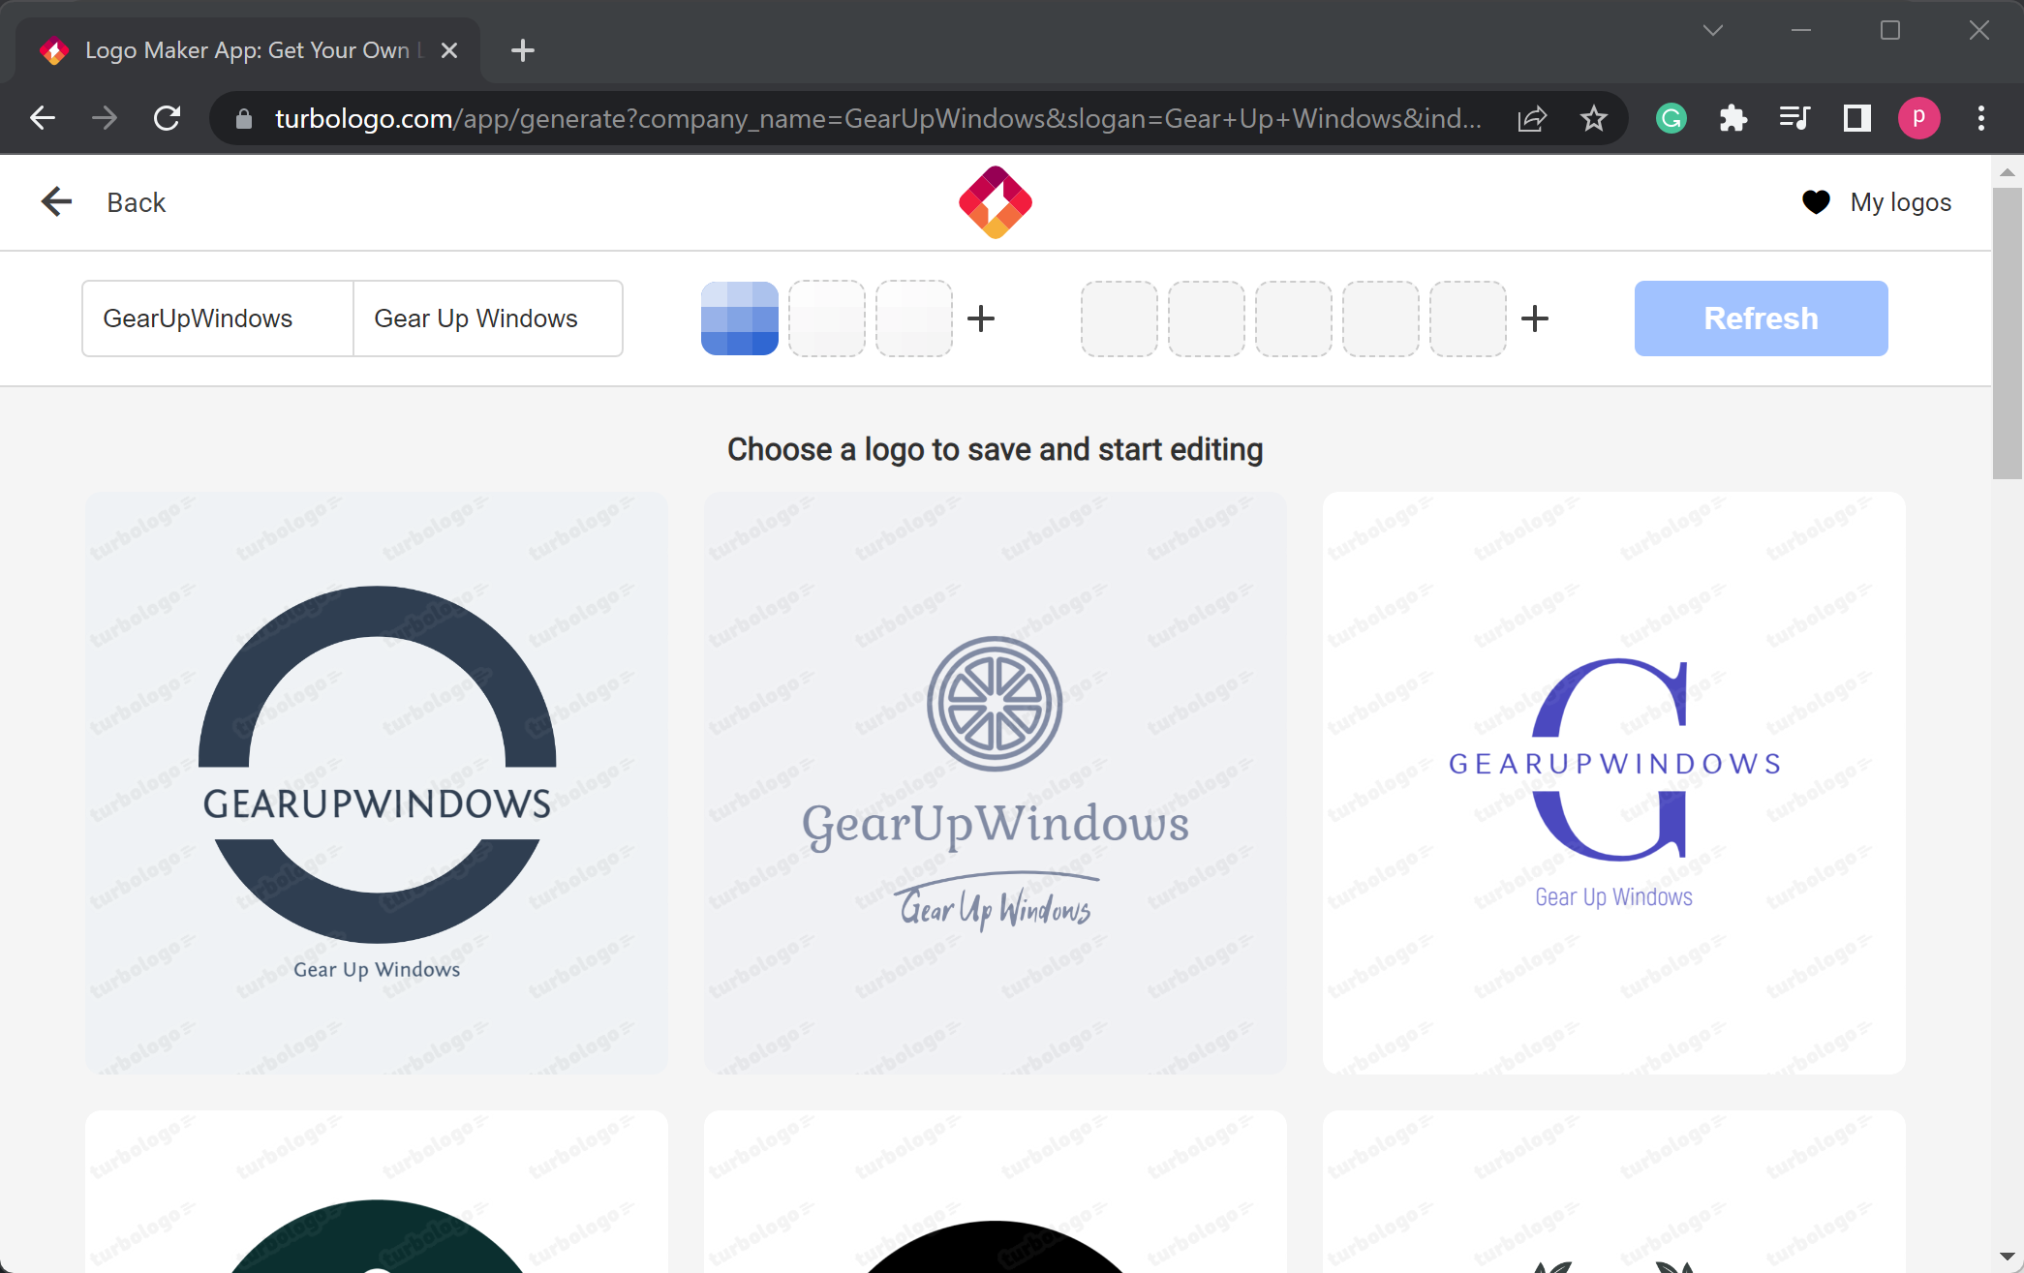
Task: Open a new browser tab
Action: click(x=523, y=50)
